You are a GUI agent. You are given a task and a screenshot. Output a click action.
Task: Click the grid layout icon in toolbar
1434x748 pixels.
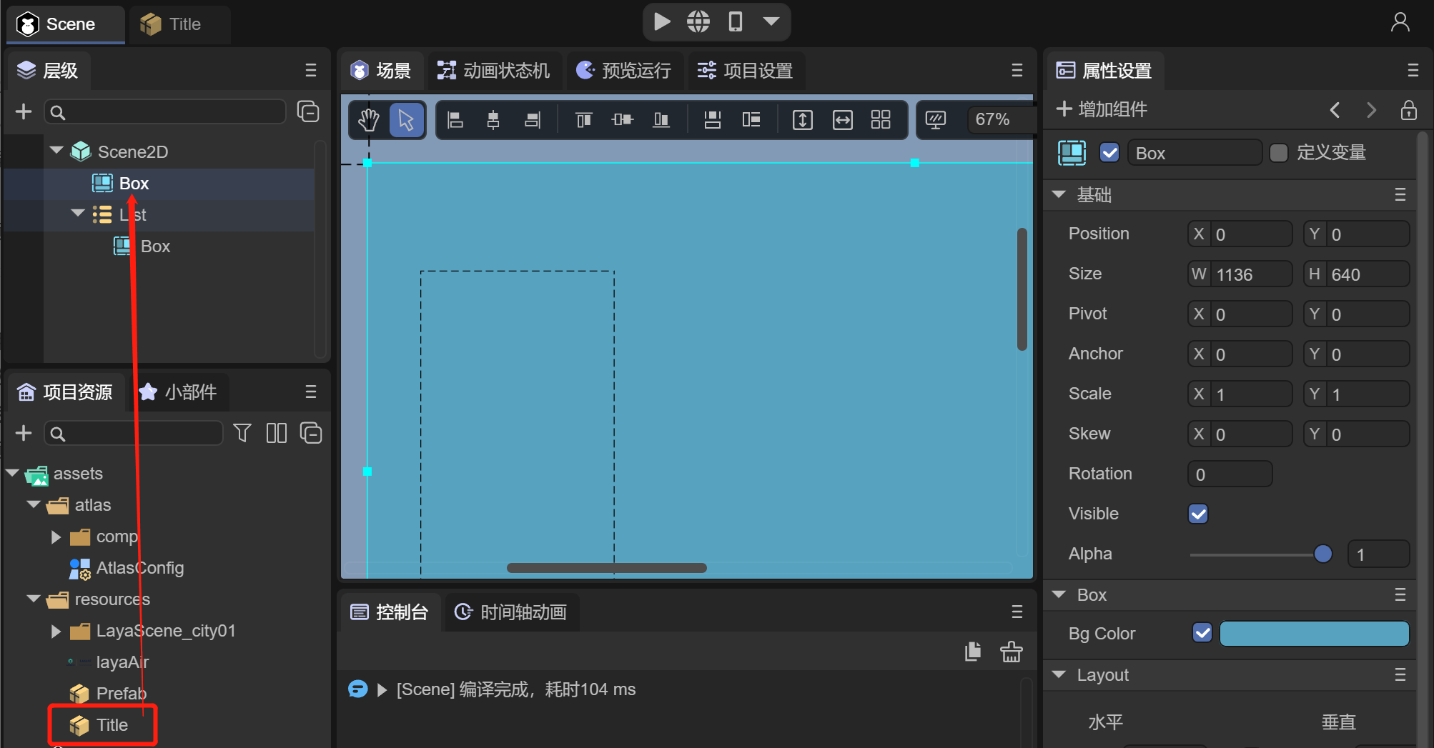pos(881,120)
